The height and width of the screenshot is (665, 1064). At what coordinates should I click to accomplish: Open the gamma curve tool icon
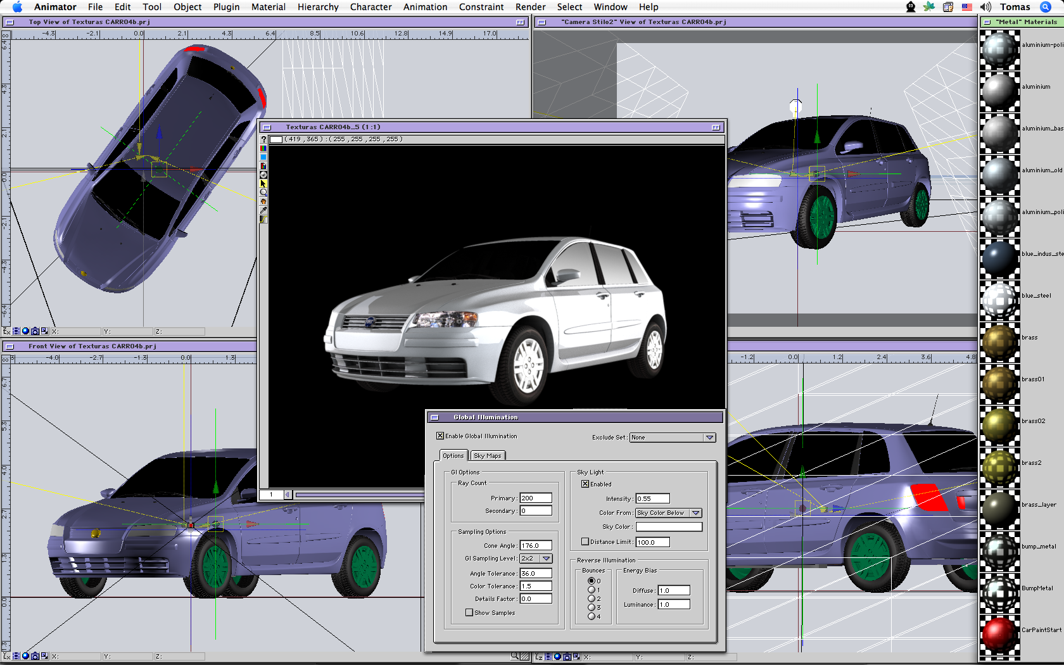(263, 219)
